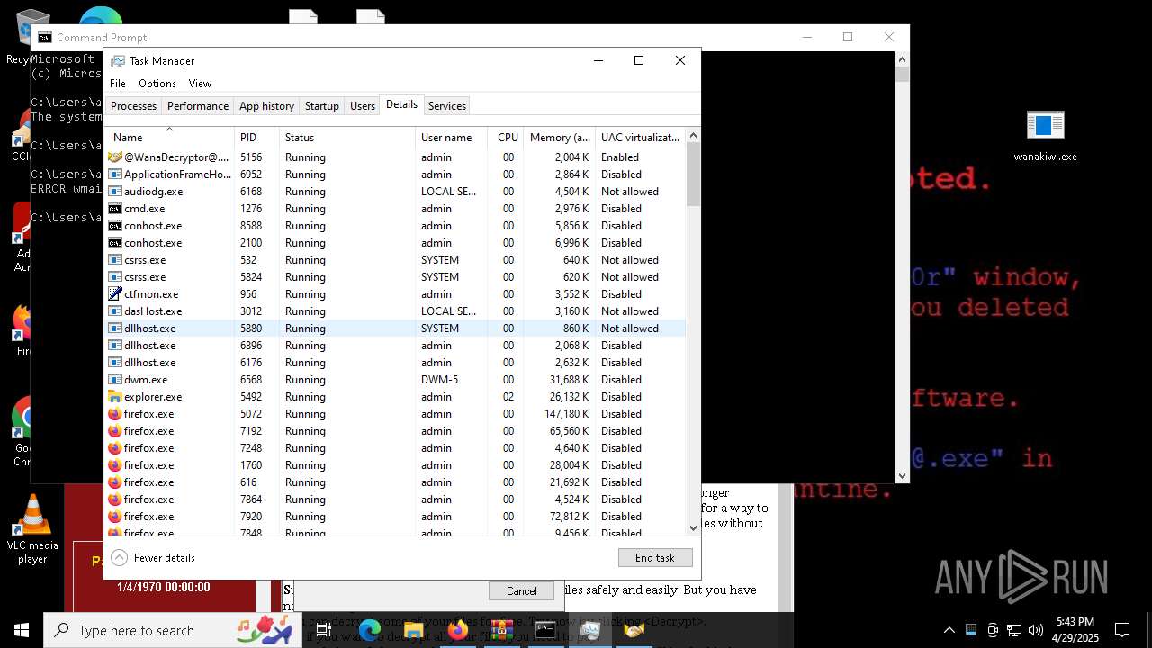Viewport: 1152px width, 648px height.
Task: Select the ctfmon.exe process icon
Action: 115,294
